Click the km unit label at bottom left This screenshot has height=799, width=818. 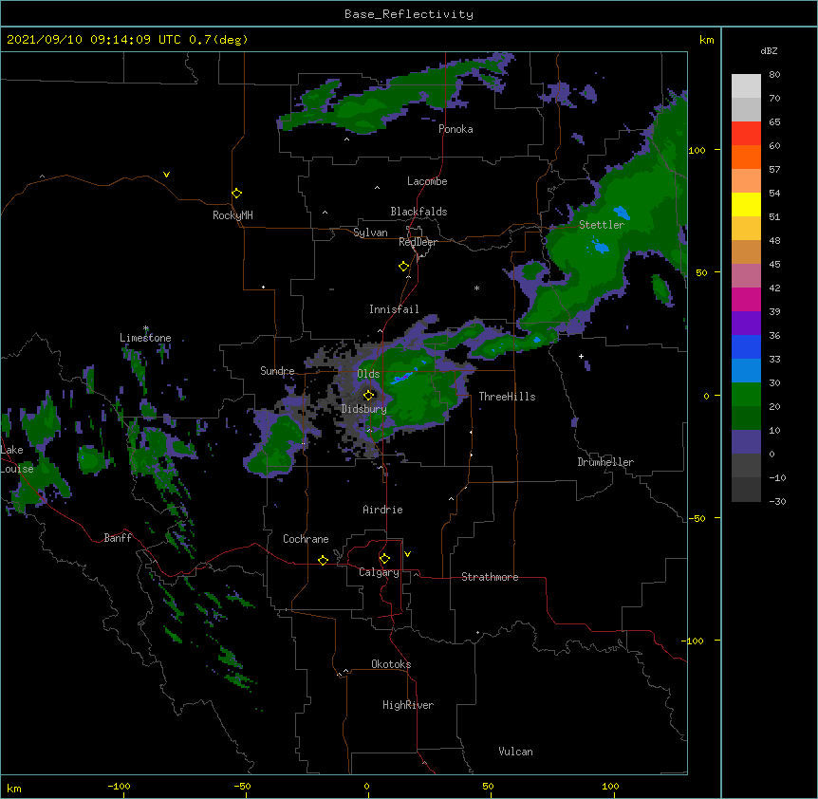[x=14, y=788]
